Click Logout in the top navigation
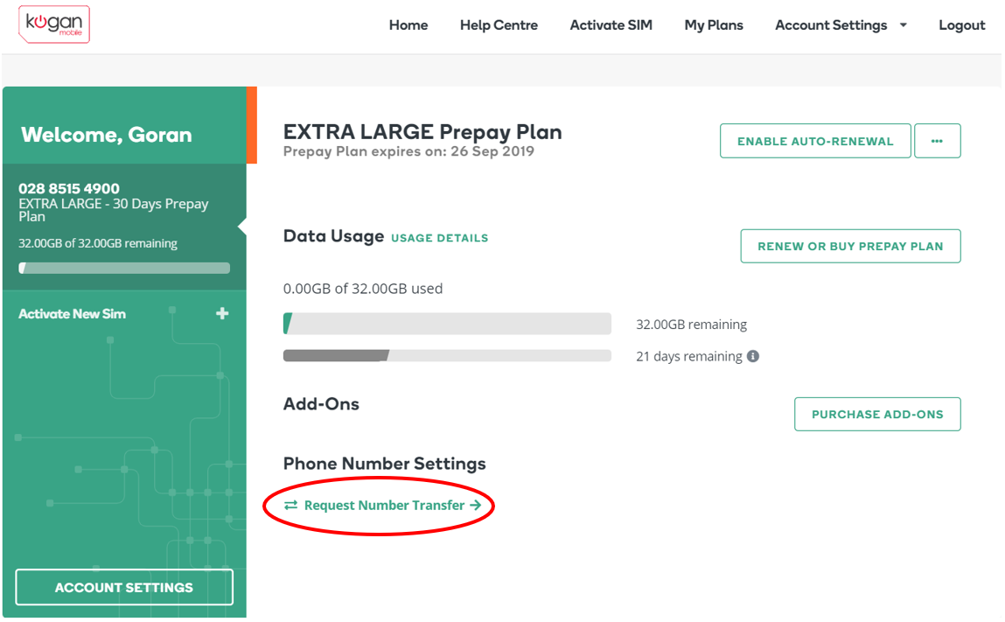 [962, 25]
